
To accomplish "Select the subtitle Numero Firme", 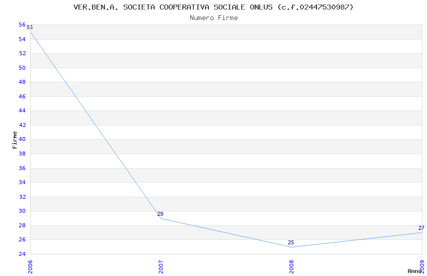I will coord(214,18).
